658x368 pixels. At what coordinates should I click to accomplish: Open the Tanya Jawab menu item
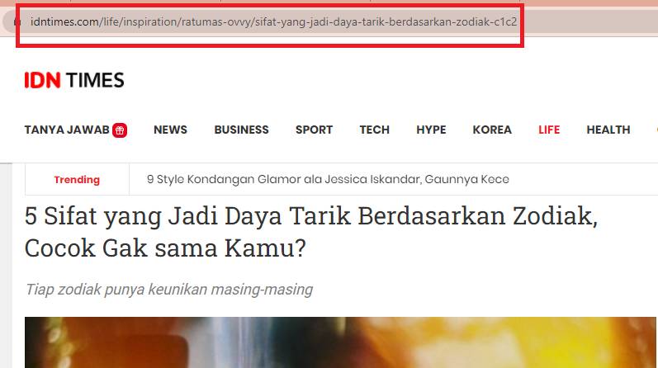click(x=67, y=130)
